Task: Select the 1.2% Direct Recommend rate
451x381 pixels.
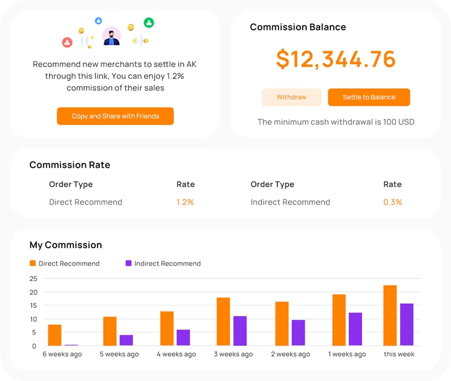Action: pyautogui.click(x=185, y=202)
